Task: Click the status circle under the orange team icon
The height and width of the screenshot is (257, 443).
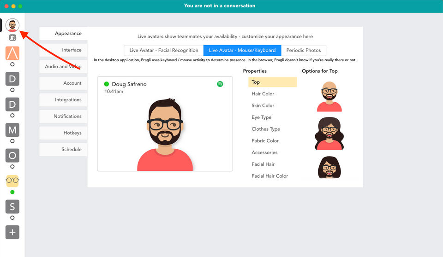Action: pyautogui.click(x=12, y=64)
